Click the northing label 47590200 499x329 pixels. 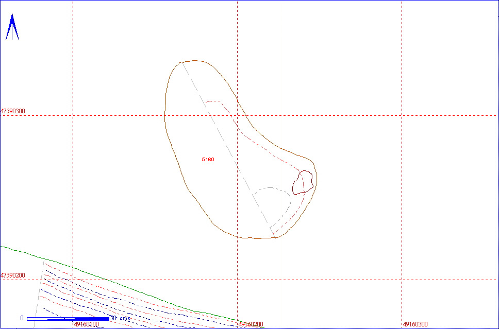click(13, 275)
